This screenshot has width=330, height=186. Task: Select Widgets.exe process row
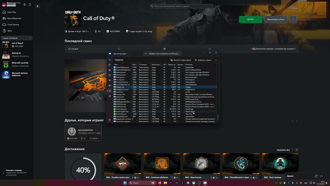165,87
